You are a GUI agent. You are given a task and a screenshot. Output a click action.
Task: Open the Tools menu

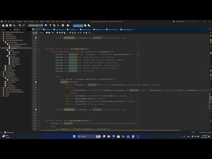(x=58, y=22)
